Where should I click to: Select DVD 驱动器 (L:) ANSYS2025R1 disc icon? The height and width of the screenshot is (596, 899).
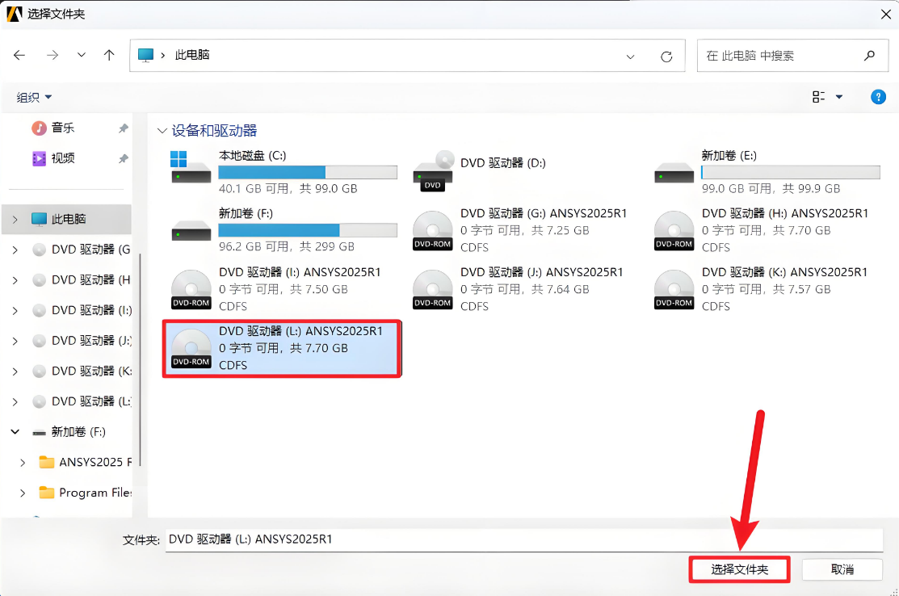point(191,348)
